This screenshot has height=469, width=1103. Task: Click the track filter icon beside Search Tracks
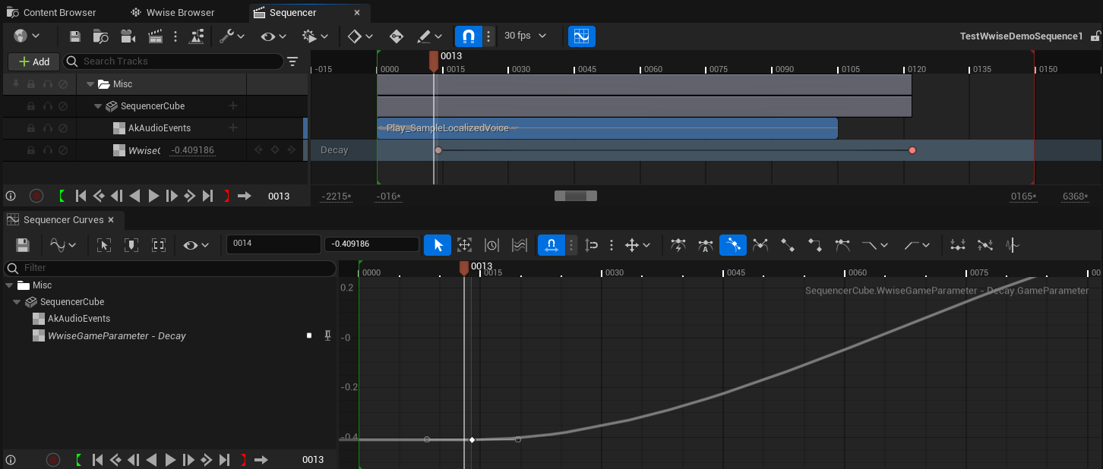click(292, 61)
